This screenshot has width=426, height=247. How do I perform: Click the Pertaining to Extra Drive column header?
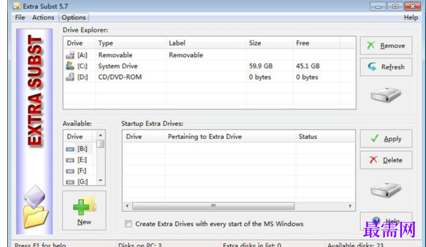230,137
